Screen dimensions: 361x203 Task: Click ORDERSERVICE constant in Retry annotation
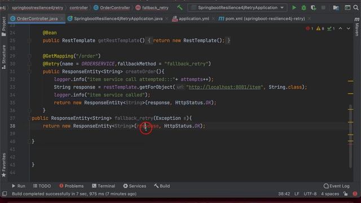[x=98, y=64]
